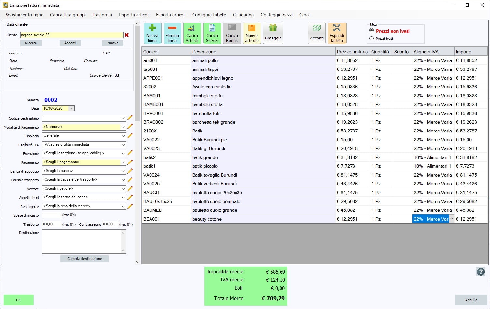Click the Destinazione text area
The width and height of the screenshot is (490, 309).
84,241
